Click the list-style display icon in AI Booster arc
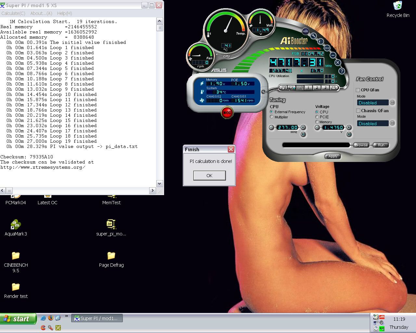Viewport: 416px width, 333px height. tap(320, 42)
